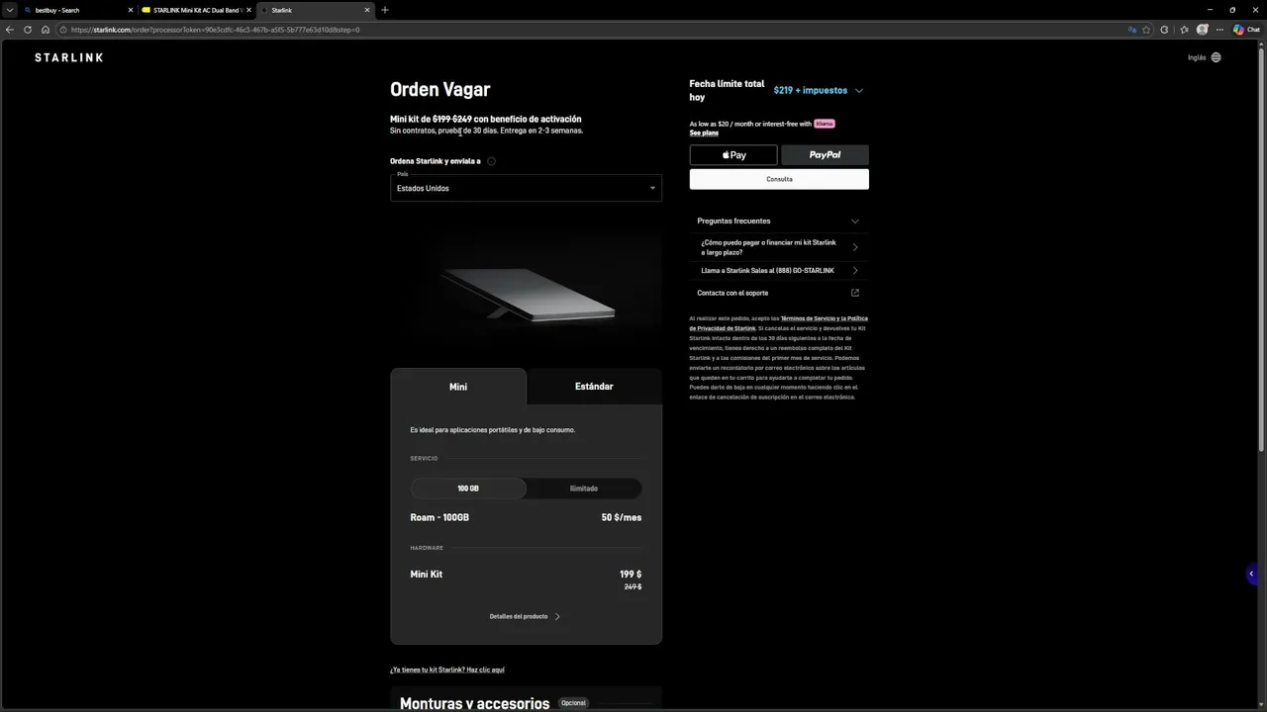Close the bestbuy - Search tab

(x=130, y=10)
